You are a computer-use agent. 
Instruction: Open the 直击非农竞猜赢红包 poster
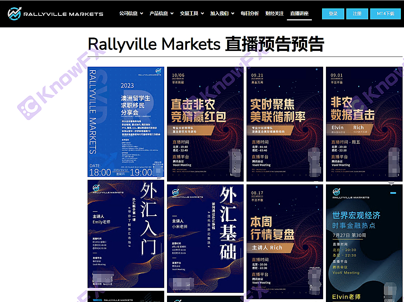coord(205,124)
